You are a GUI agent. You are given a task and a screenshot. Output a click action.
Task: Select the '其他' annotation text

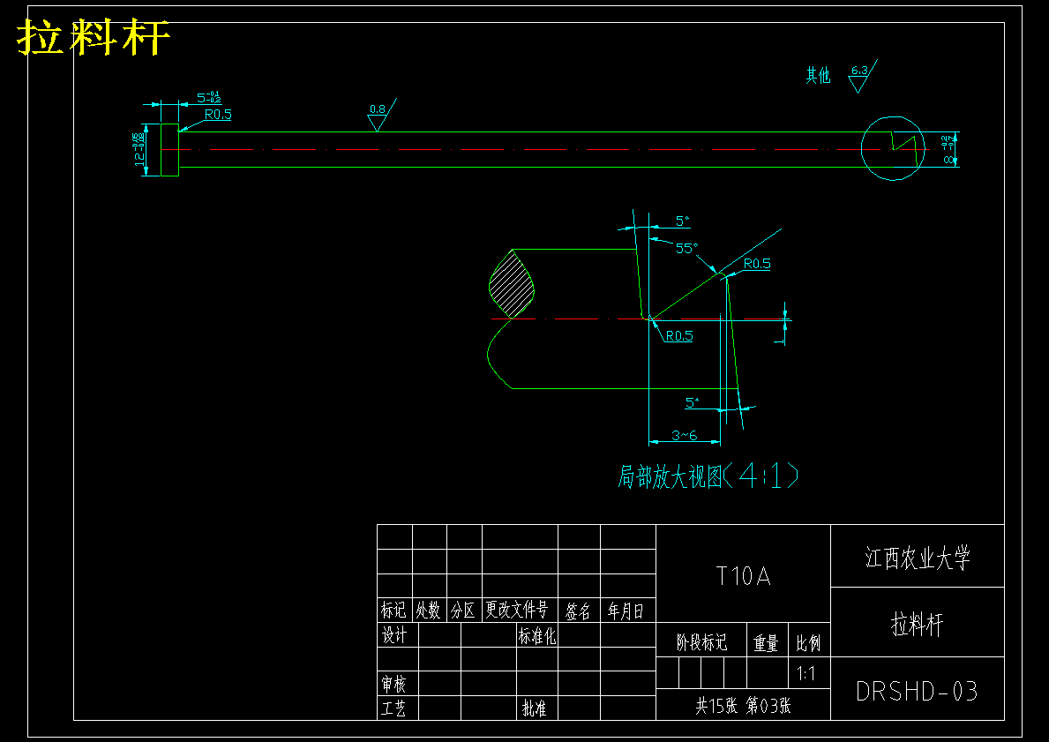(818, 75)
